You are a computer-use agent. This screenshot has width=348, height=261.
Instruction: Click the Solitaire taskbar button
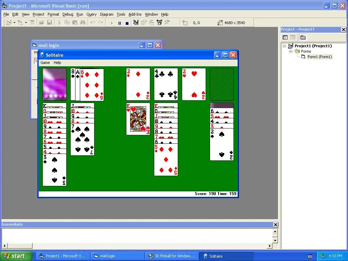[226, 256]
